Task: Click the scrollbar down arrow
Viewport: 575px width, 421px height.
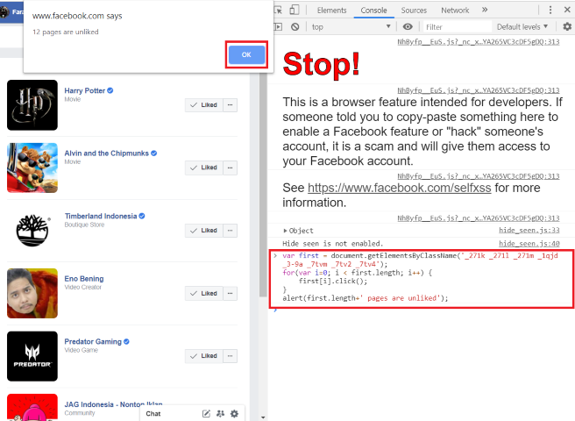Action: (263, 417)
